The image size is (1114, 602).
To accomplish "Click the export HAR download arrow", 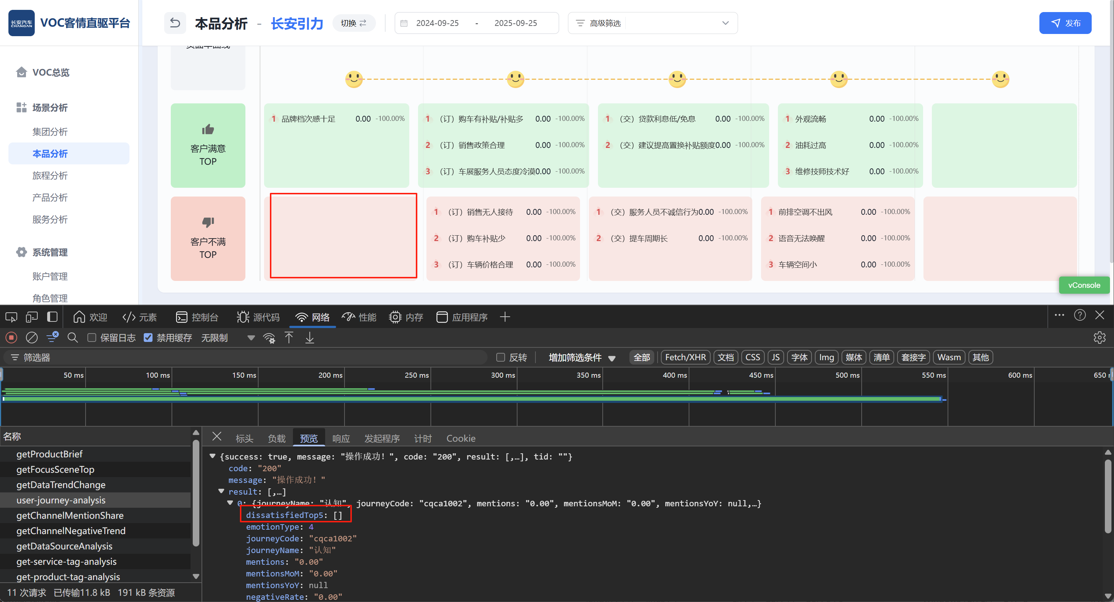I will [310, 338].
